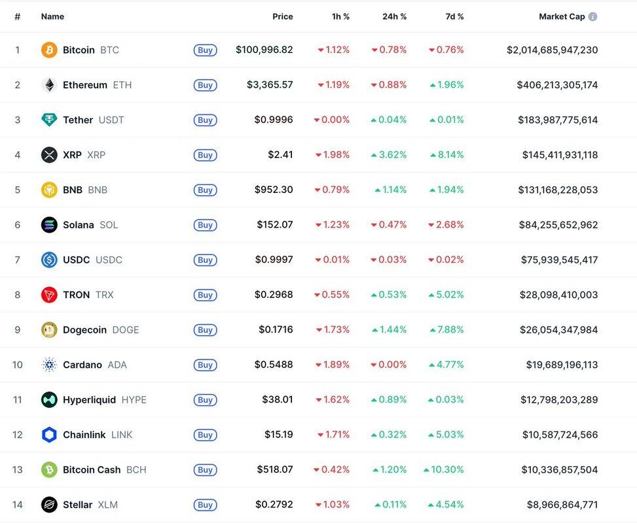Click the BNB yellow logo icon
The image size is (637, 523).
point(49,190)
